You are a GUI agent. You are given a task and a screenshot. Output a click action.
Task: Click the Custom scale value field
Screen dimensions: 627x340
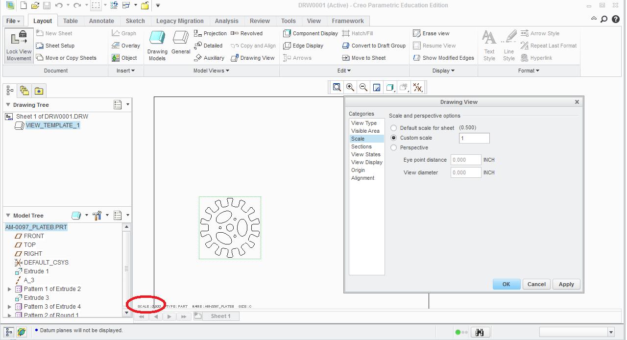click(x=474, y=138)
